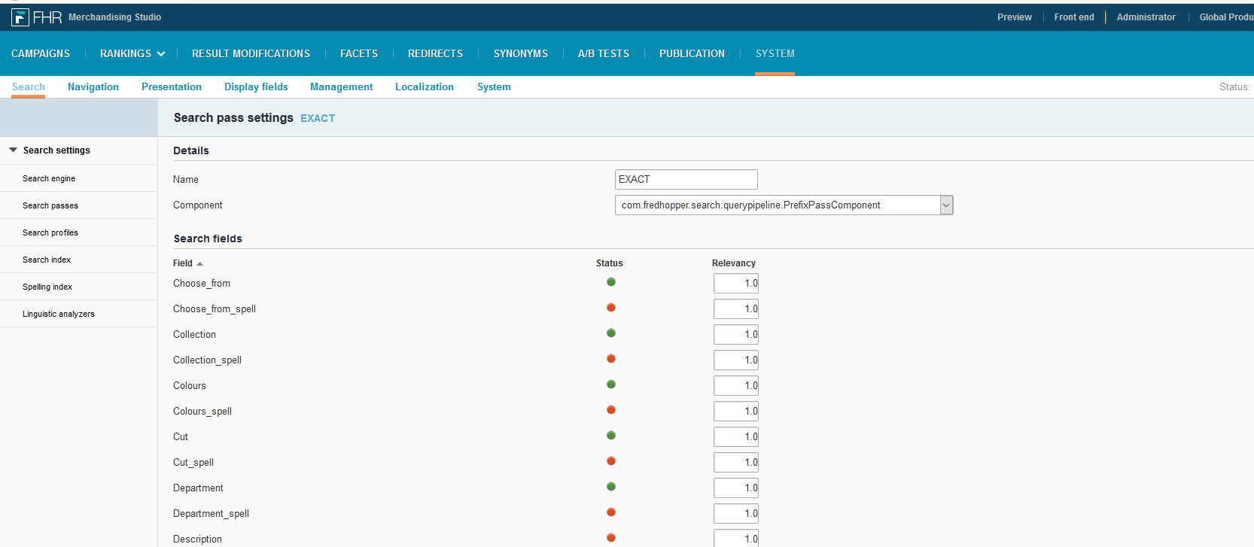The image size is (1254, 547).
Task: Click the green status dot for Choose_from
Action: [x=611, y=282]
